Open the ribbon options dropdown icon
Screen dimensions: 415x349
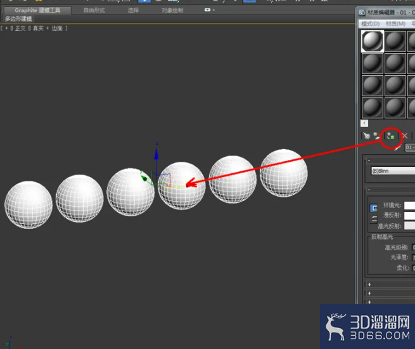209,10
